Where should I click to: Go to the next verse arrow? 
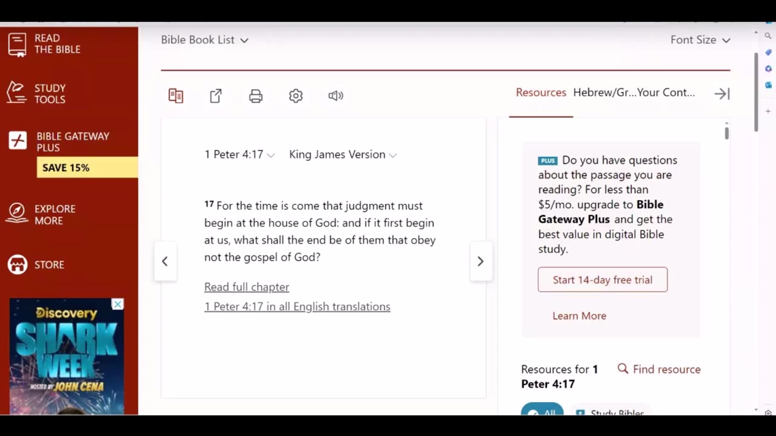click(480, 261)
